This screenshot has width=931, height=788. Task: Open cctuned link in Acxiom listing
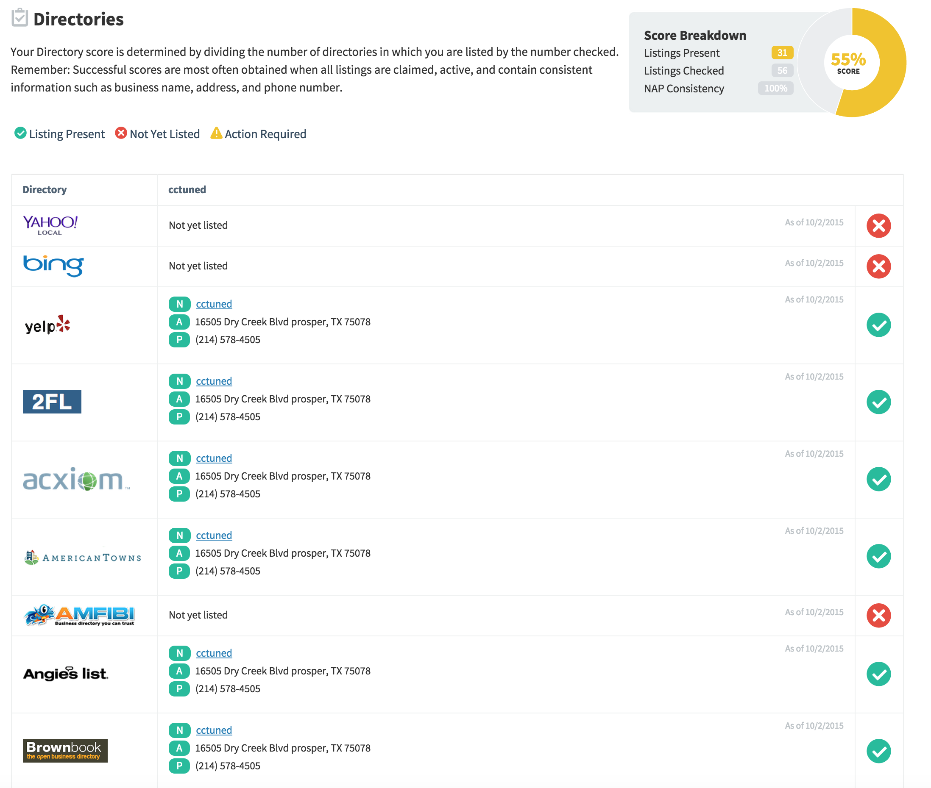[x=214, y=458]
